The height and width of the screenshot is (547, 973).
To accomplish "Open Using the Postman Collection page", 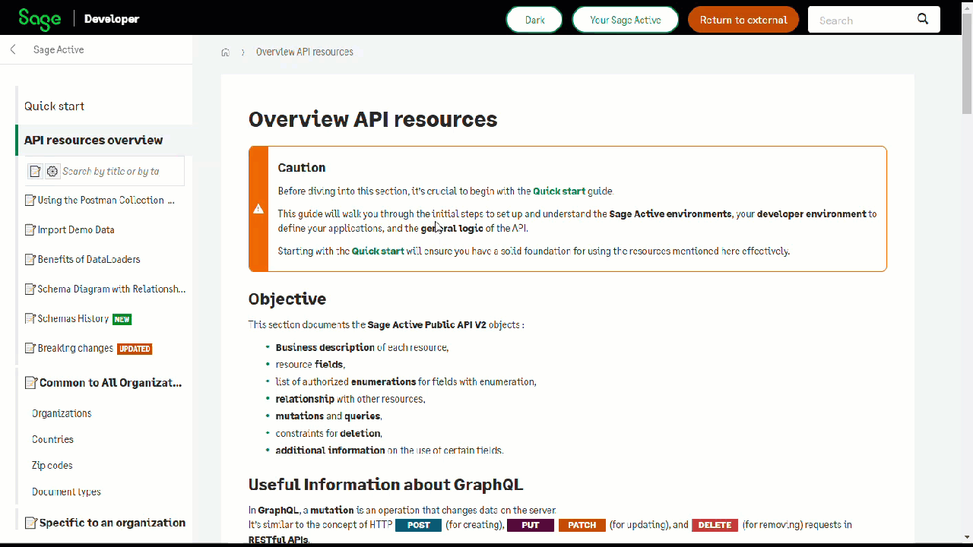I will (x=106, y=201).
